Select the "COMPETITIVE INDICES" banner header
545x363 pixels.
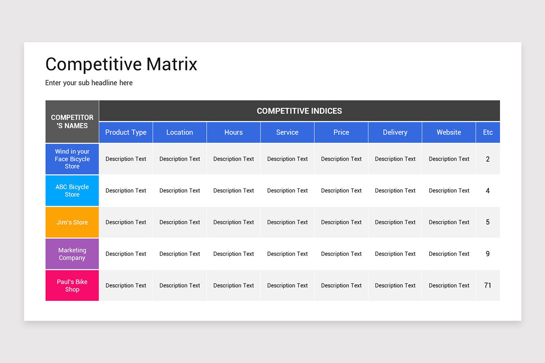(x=299, y=111)
